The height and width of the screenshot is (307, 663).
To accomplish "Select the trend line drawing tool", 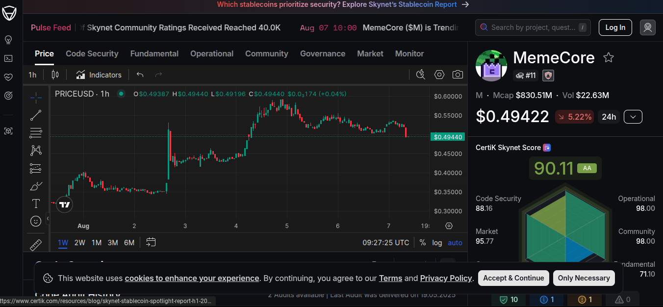I will point(36,115).
